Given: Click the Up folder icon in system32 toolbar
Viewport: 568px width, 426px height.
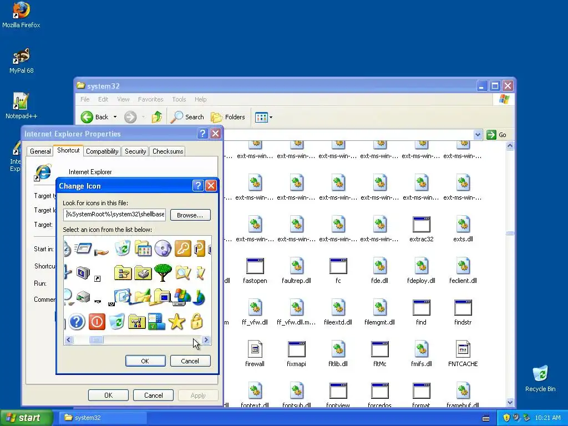Looking at the screenshot, I should pos(156,117).
